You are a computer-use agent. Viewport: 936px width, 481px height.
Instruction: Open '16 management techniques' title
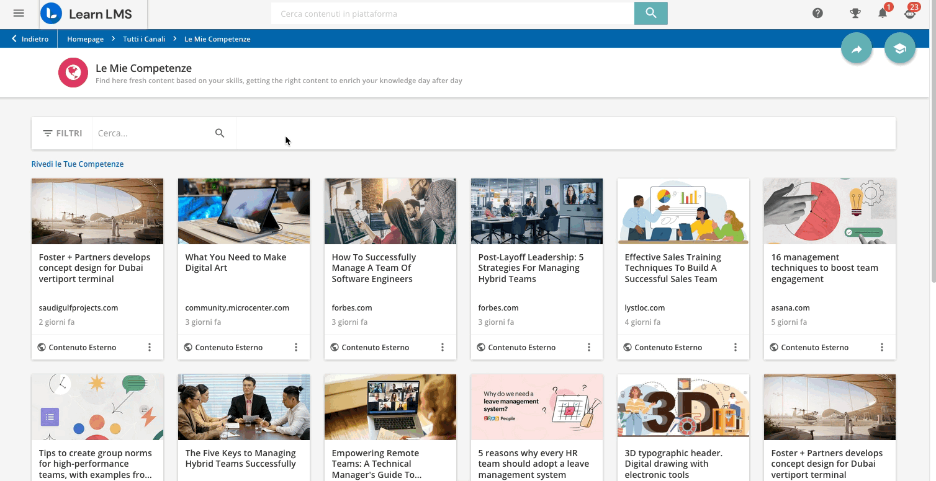825,268
